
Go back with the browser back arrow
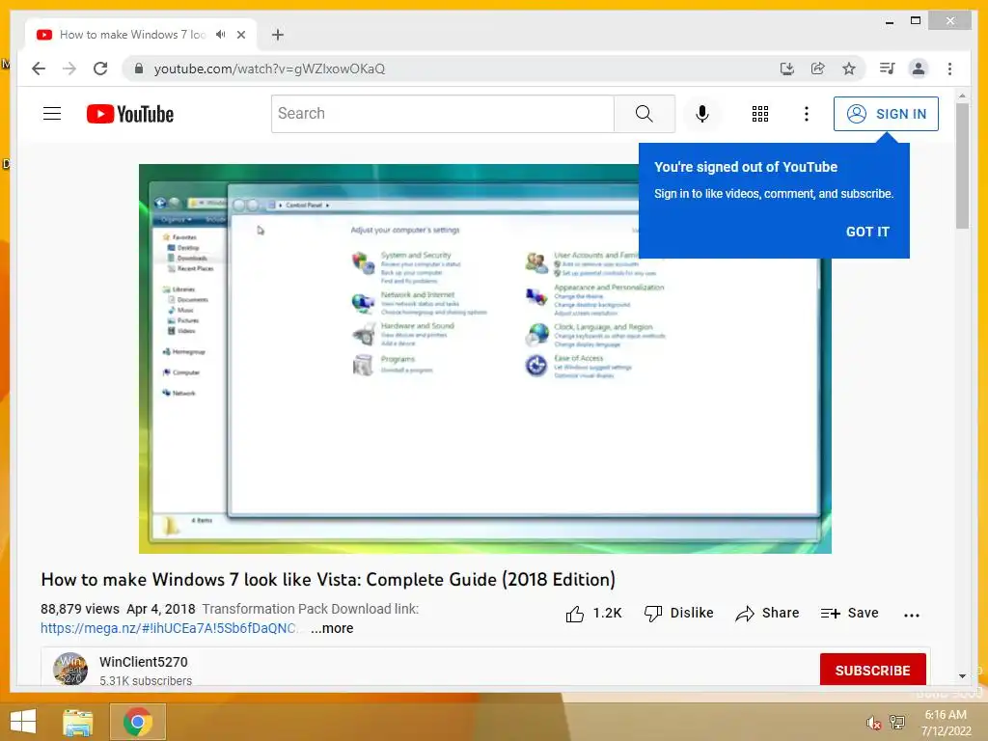click(39, 69)
